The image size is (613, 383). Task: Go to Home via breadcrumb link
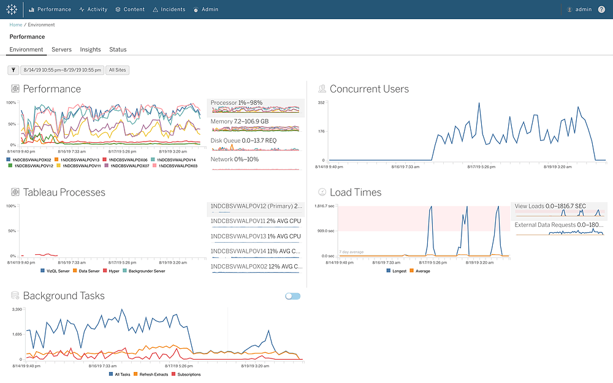pos(16,25)
